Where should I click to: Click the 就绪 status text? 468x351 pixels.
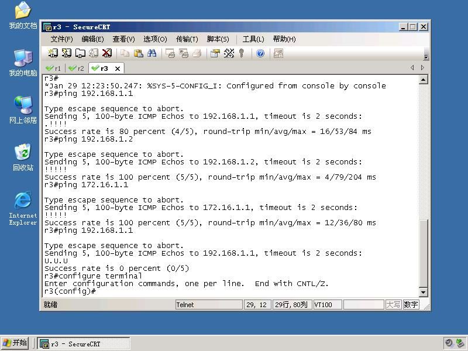(50, 305)
